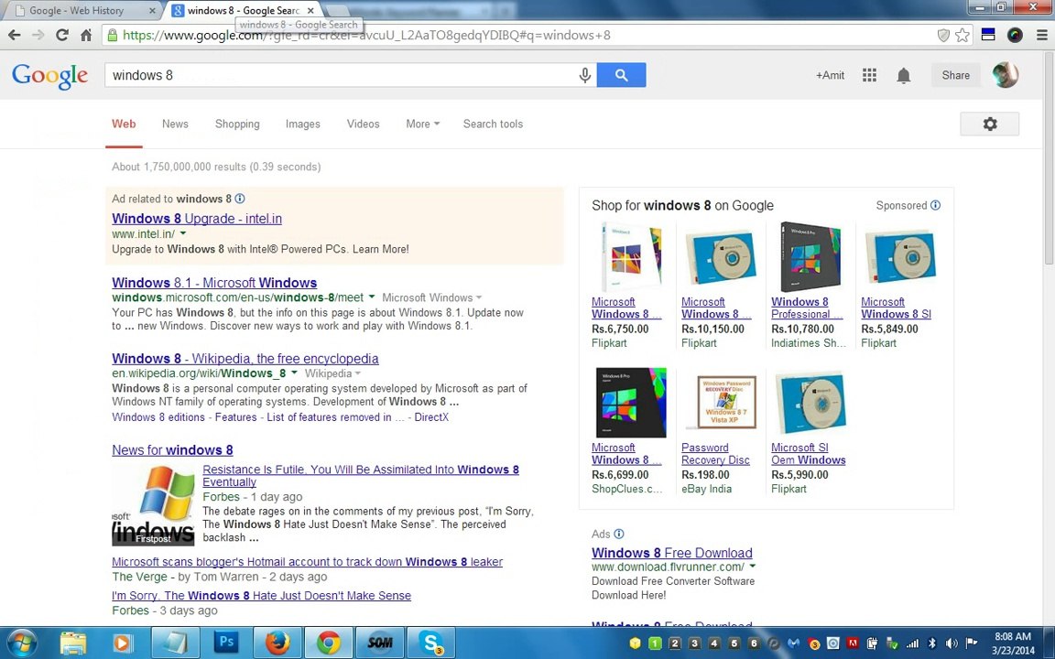Click the Share button

(x=955, y=75)
